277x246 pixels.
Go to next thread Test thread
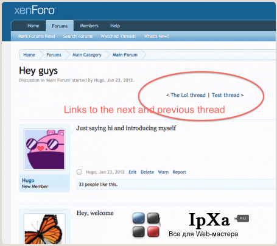pos(226,95)
